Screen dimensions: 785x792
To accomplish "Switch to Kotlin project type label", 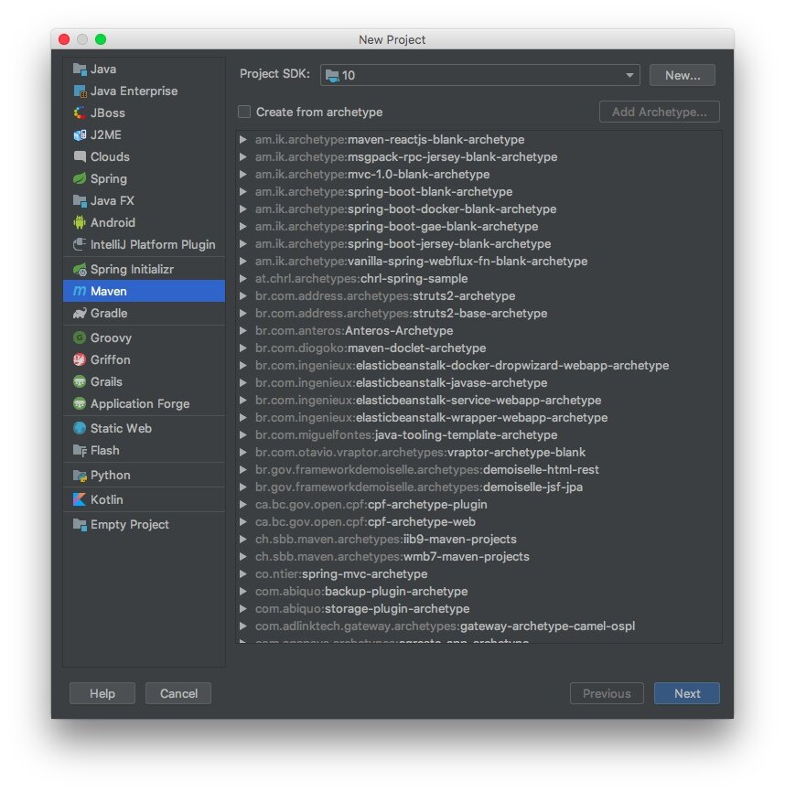I will pyautogui.click(x=106, y=499).
